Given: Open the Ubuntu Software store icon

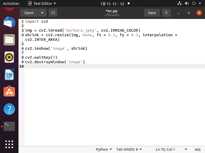Looking at the screenshot, I should (9, 91).
